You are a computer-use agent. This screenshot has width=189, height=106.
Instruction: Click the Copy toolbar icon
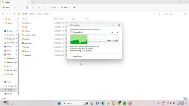click(21, 7)
